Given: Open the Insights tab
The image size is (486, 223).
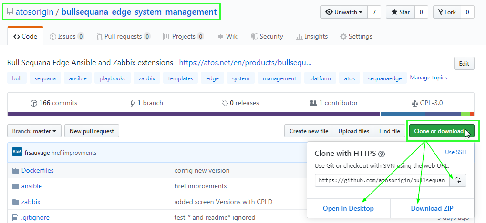Looking at the screenshot, I should pos(311,37).
